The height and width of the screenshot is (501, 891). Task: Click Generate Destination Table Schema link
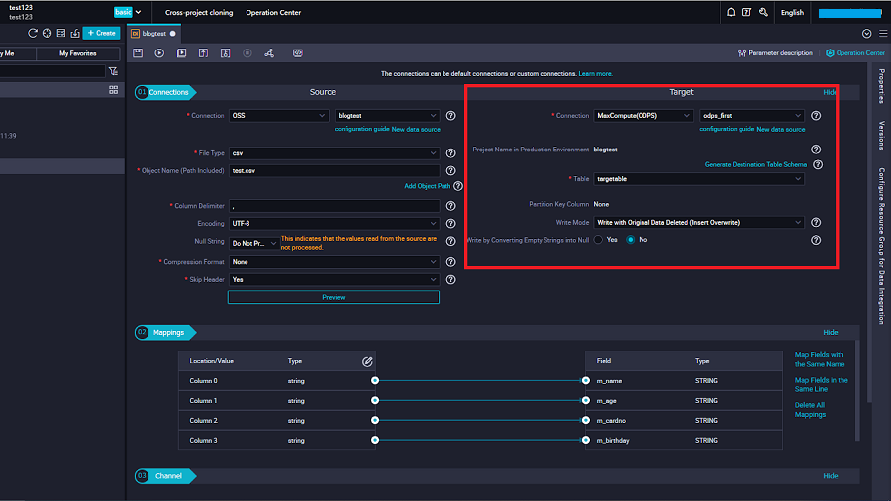755,164
